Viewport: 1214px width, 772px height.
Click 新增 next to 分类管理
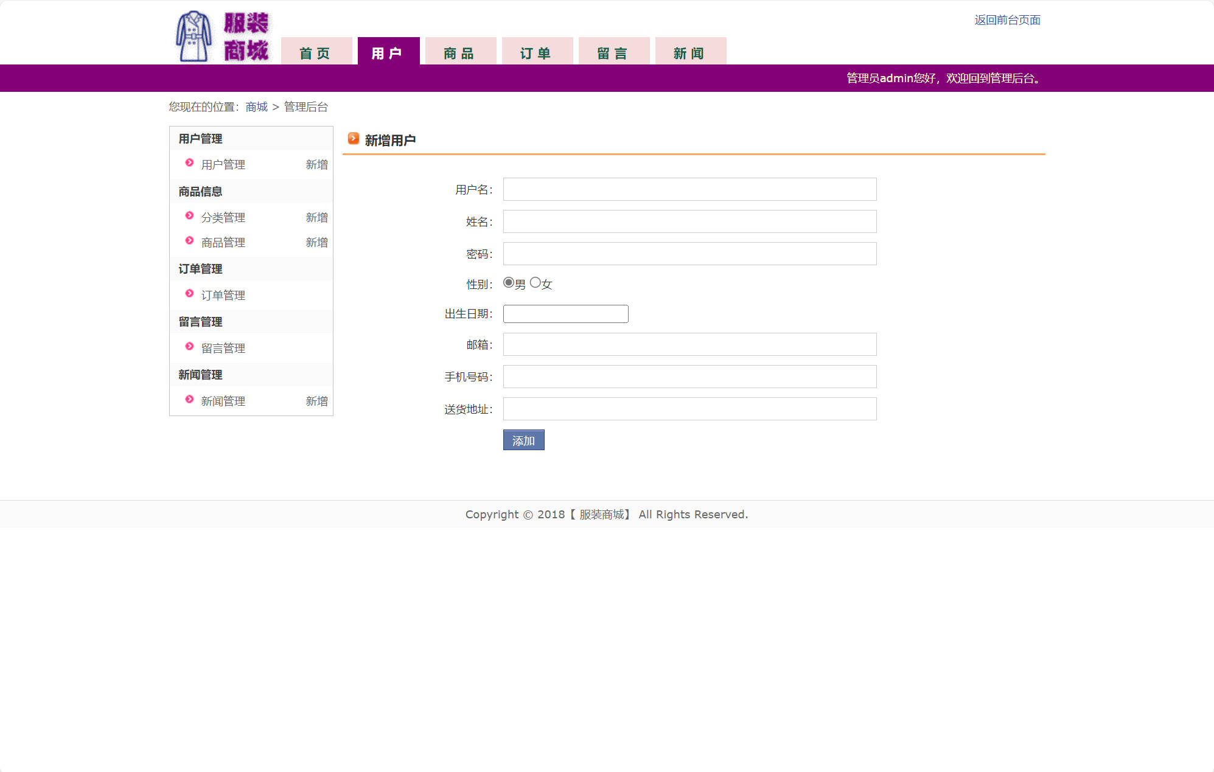pos(316,217)
